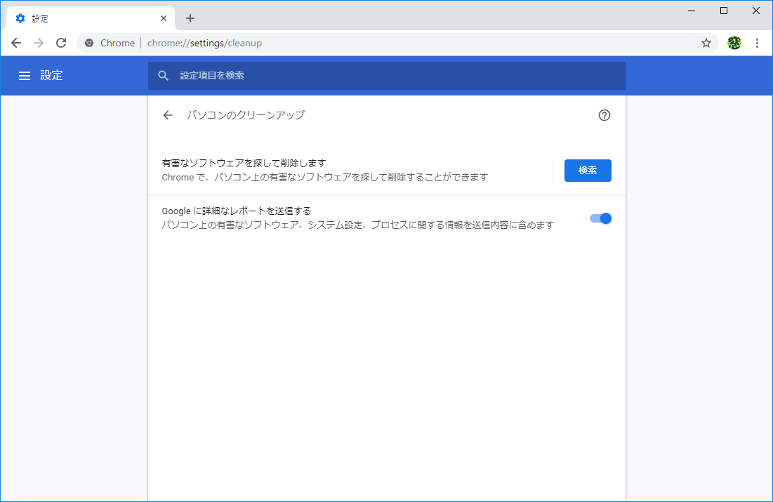Open a new tab with the plus button

[x=190, y=18]
